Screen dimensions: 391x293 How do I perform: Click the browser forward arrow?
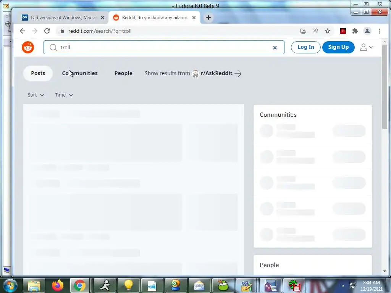(35, 31)
